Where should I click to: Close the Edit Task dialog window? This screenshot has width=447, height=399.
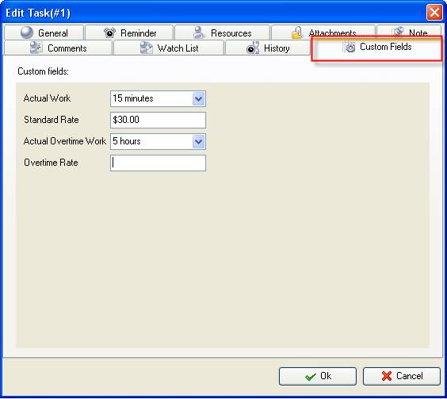(434, 13)
